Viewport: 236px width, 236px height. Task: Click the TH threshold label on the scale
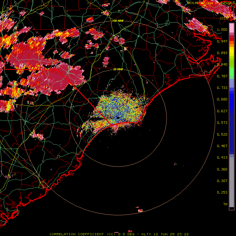pos(225,204)
